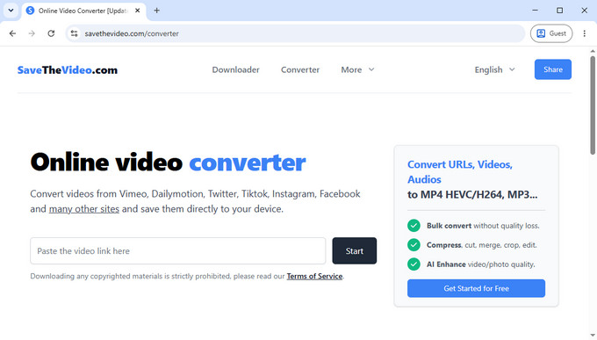Image resolution: width=597 pixels, height=340 pixels.
Task: Reload the page with the refresh icon
Action: pyautogui.click(x=51, y=33)
